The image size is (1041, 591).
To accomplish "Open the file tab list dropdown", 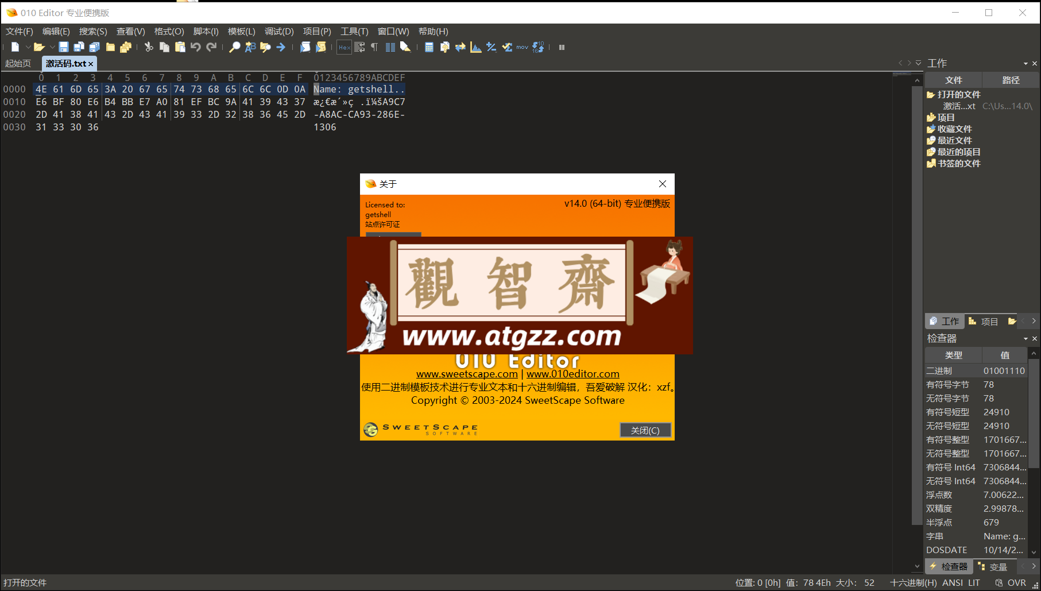I will [x=918, y=63].
